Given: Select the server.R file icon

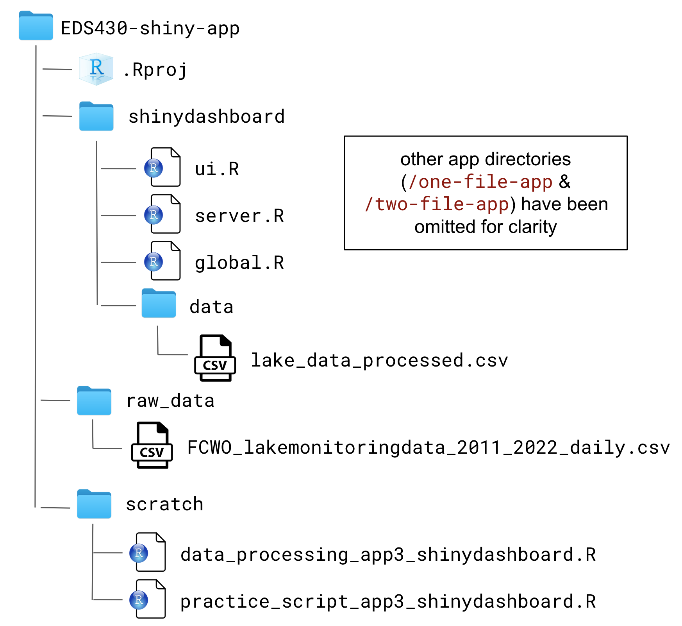Looking at the screenshot, I should pos(163,214).
